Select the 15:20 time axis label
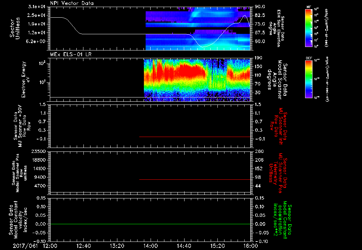 point(217,246)
